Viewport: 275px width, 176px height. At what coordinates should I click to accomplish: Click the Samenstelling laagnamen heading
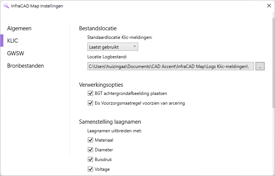coord(110,121)
